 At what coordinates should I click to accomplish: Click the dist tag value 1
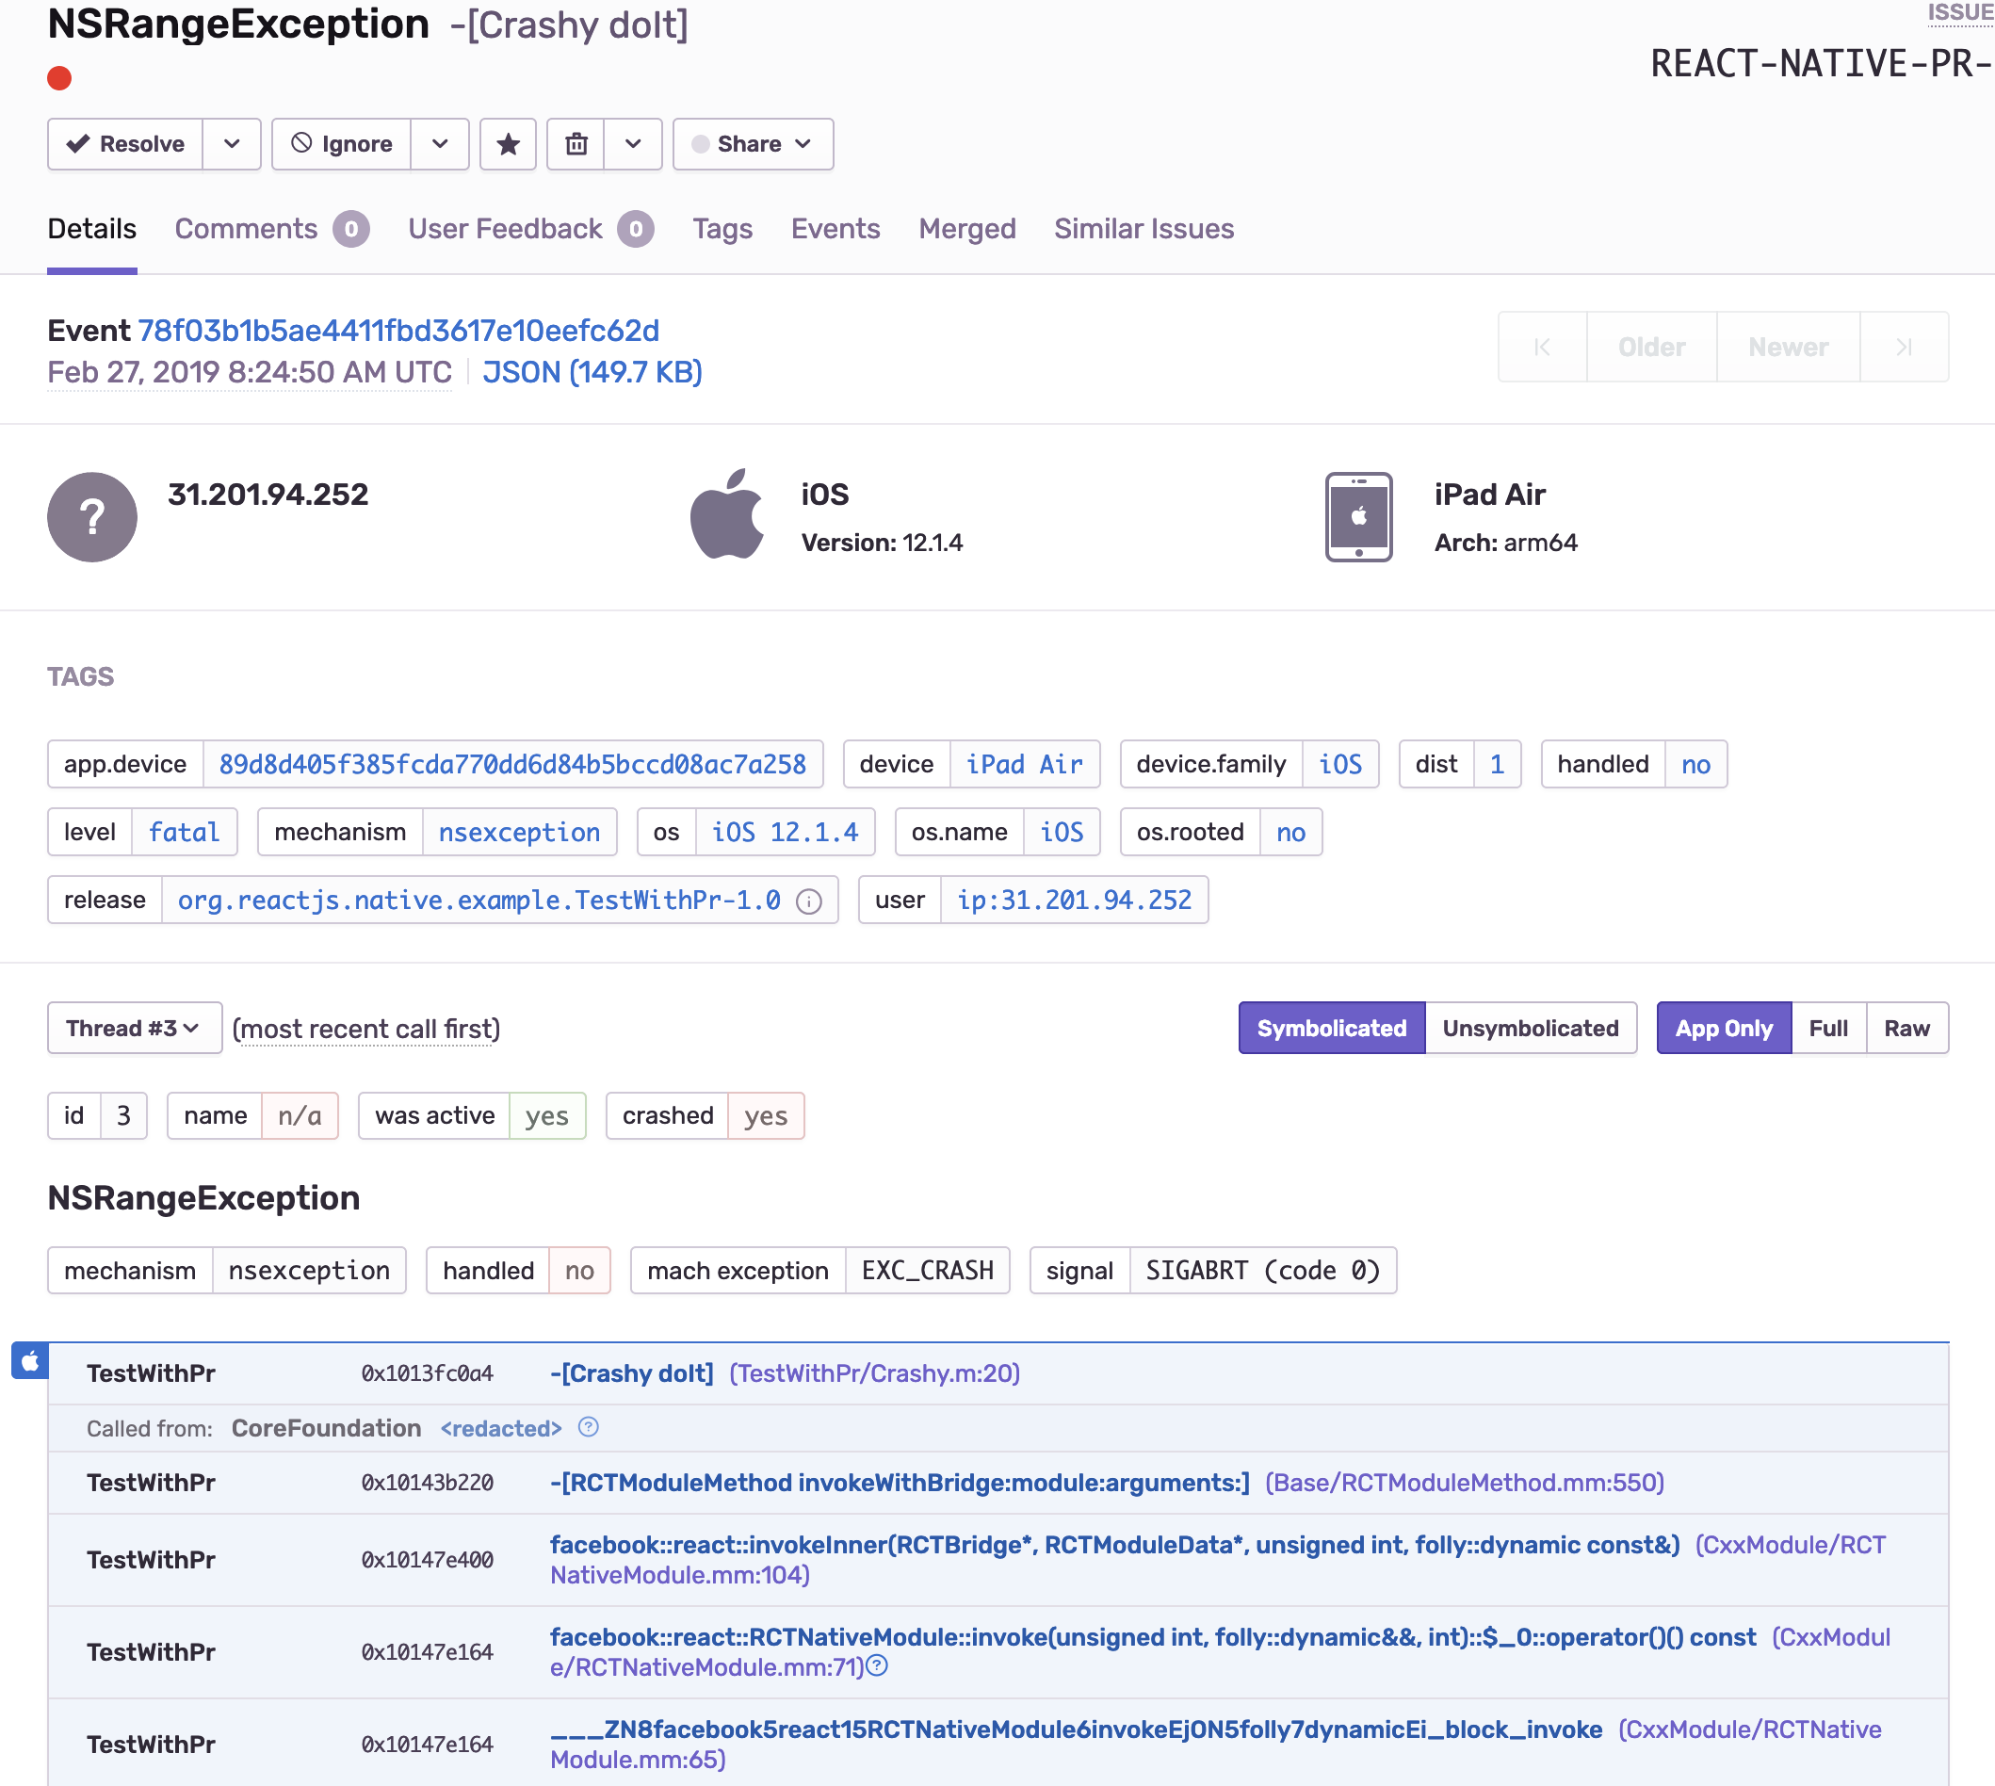point(1497,765)
